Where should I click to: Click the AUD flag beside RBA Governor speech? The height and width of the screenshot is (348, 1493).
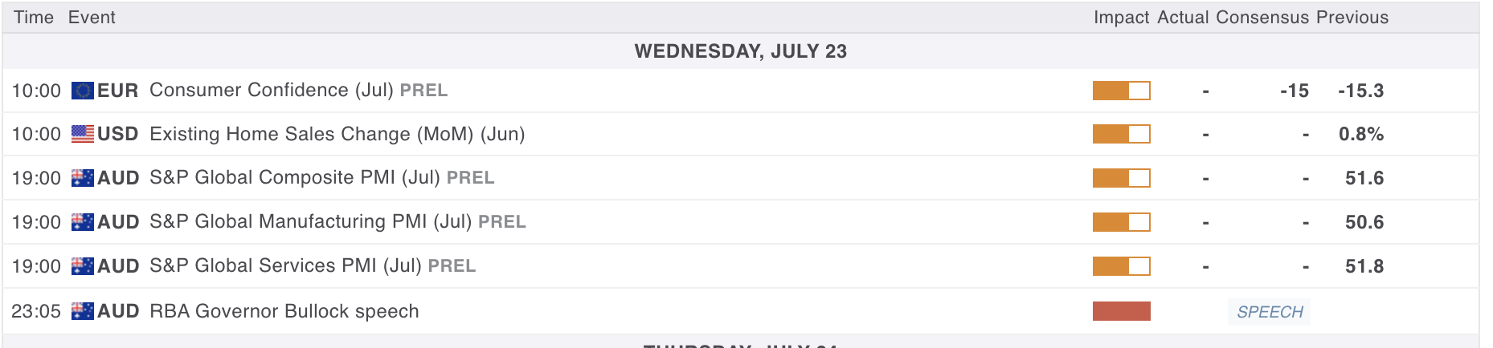(83, 311)
